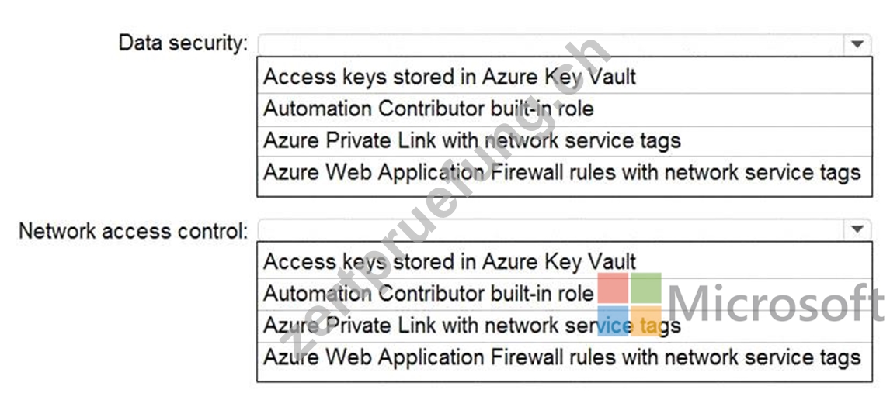Click the blue square of Microsoft logo
The height and width of the screenshot is (393, 890).
tap(613, 321)
